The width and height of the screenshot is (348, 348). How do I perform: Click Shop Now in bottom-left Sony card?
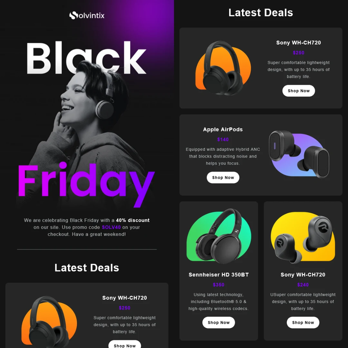124,344
